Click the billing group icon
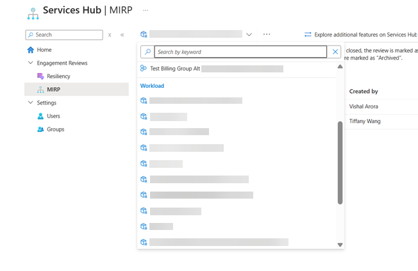Image resolution: width=418 pixels, height=271 pixels. coord(144,69)
